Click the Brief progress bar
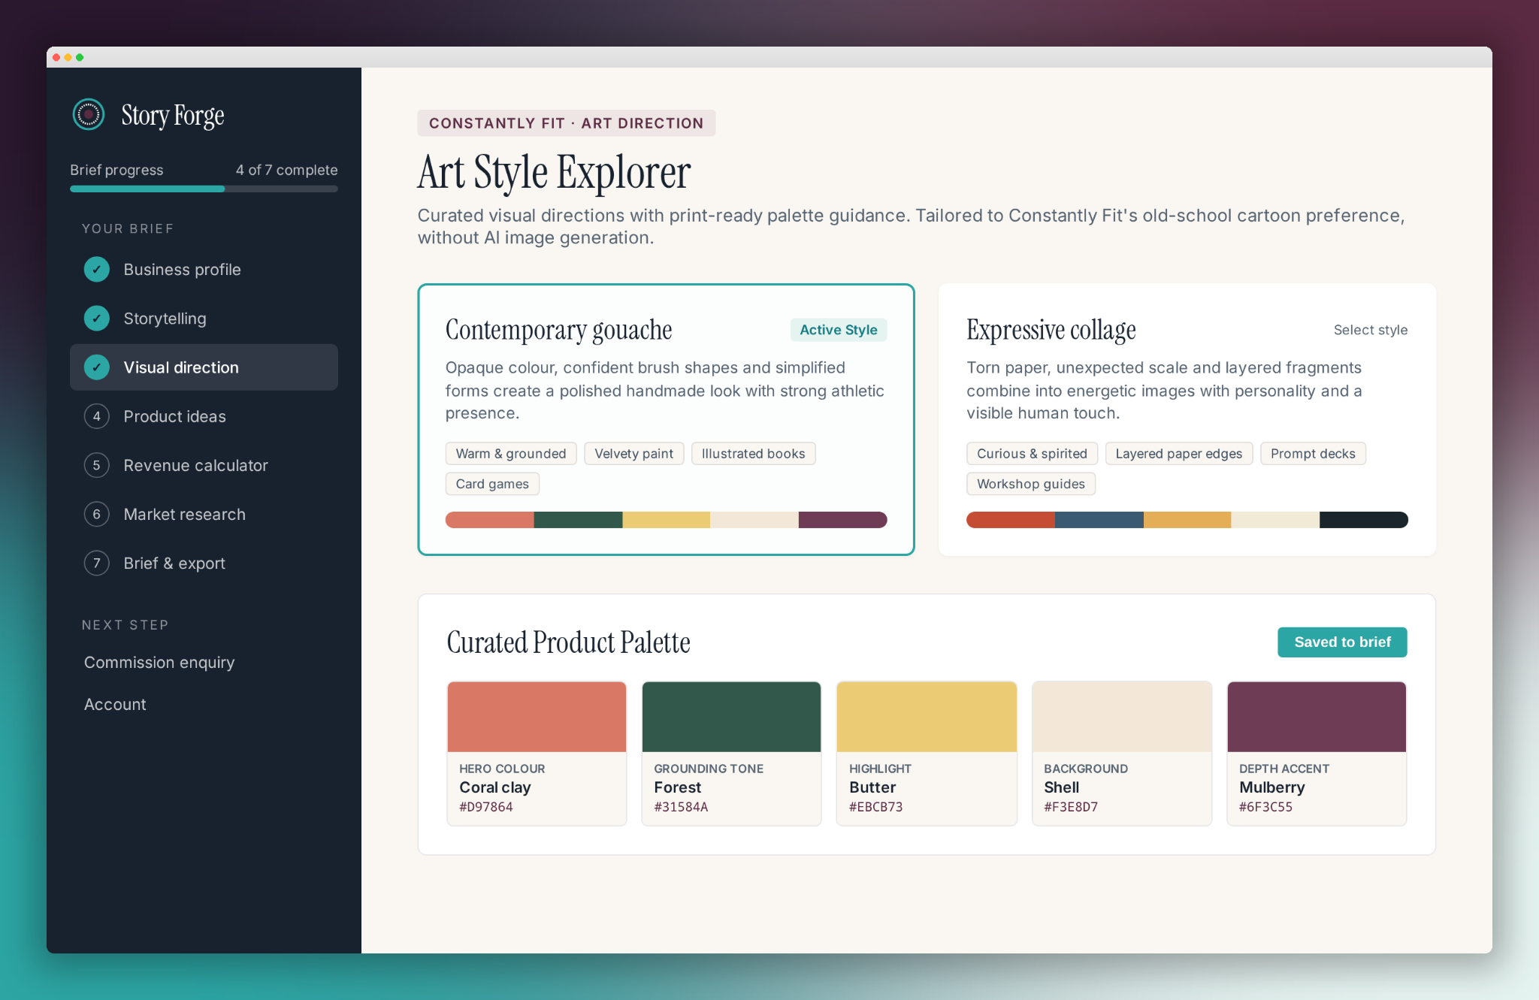This screenshot has width=1539, height=1000. [204, 189]
